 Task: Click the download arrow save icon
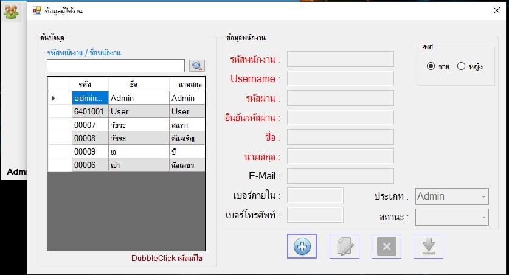point(428,246)
